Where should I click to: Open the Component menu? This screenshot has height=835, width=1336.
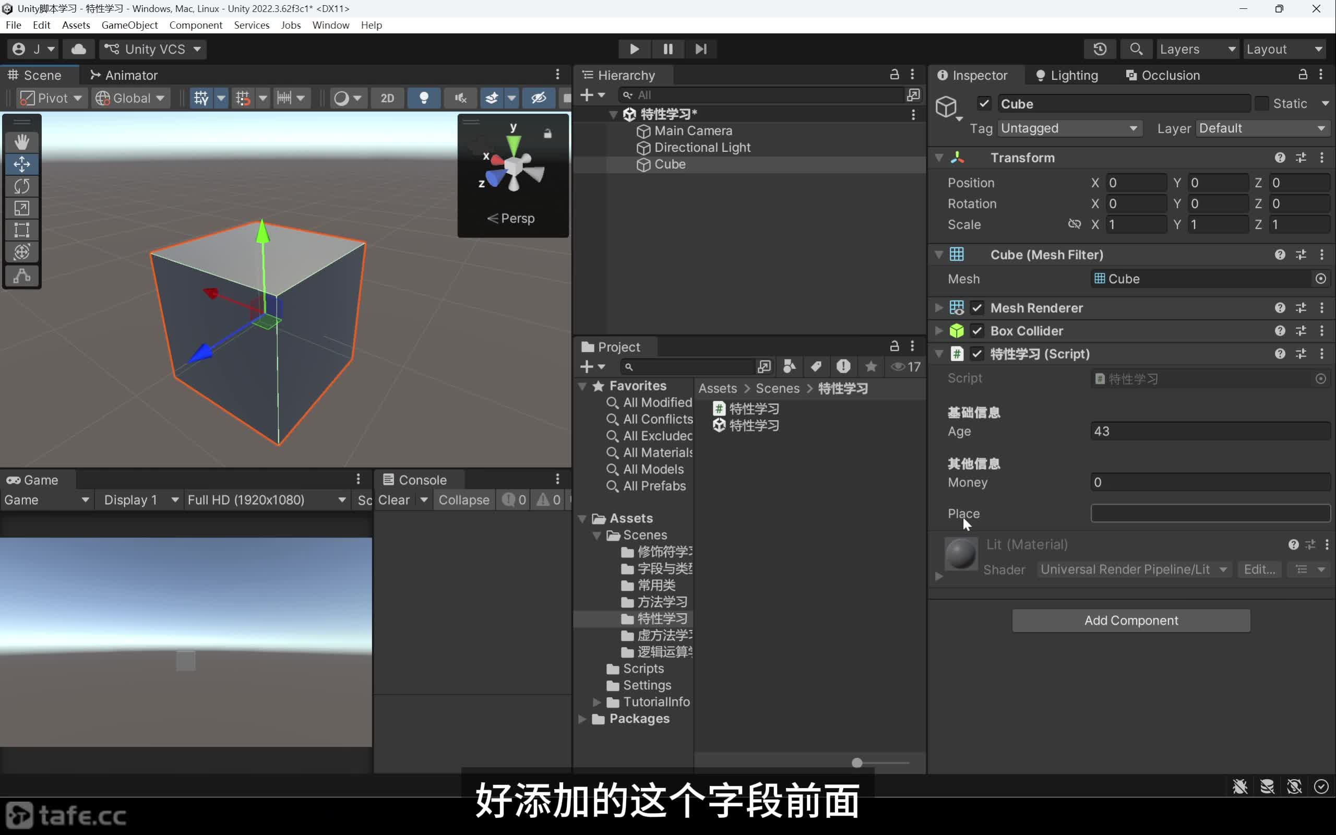coord(195,26)
